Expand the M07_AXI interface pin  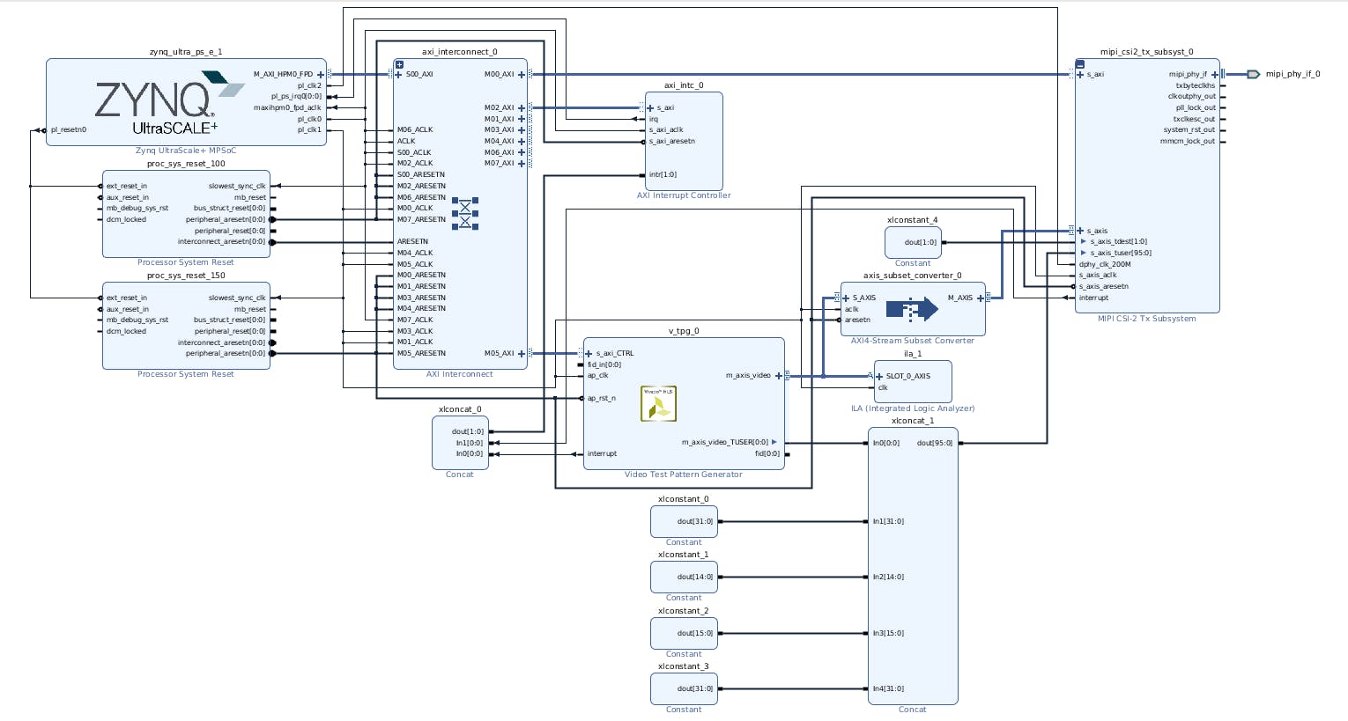[522, 164]
